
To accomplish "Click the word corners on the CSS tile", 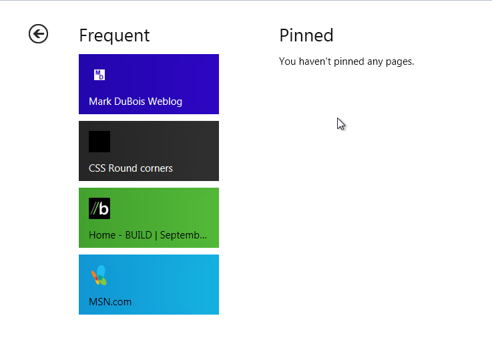I will [x=156, y=168].
